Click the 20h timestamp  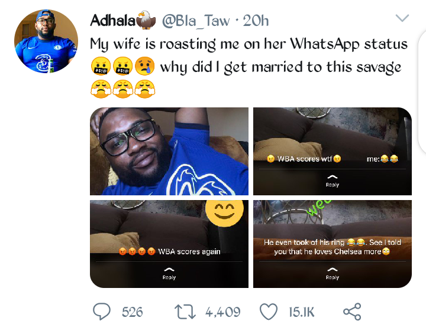tap(255, 21)
